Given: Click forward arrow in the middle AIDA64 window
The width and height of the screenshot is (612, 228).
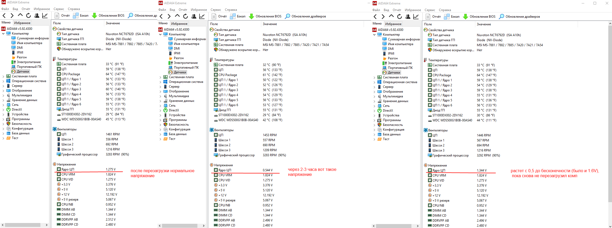Looking at the screenshot, I should click(x=169, y=16).
